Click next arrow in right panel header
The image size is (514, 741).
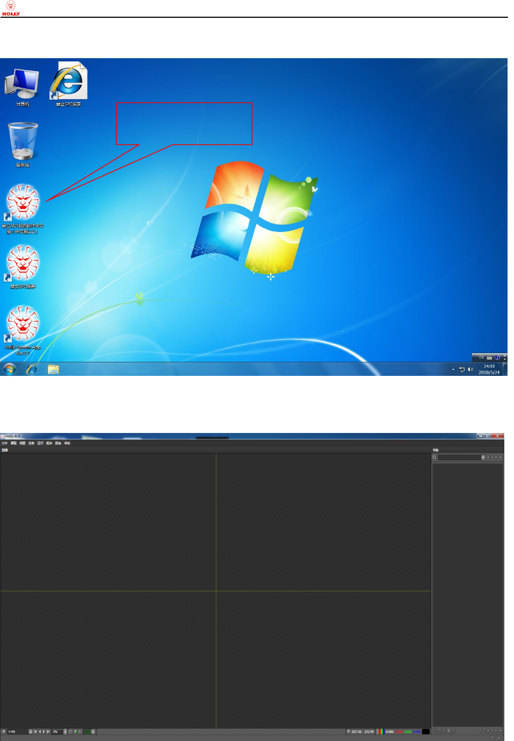[x=496, y=457]
